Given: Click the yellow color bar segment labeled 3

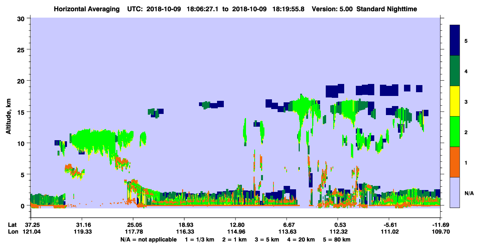Looking at the screenshot, I should tap(455, 101).
